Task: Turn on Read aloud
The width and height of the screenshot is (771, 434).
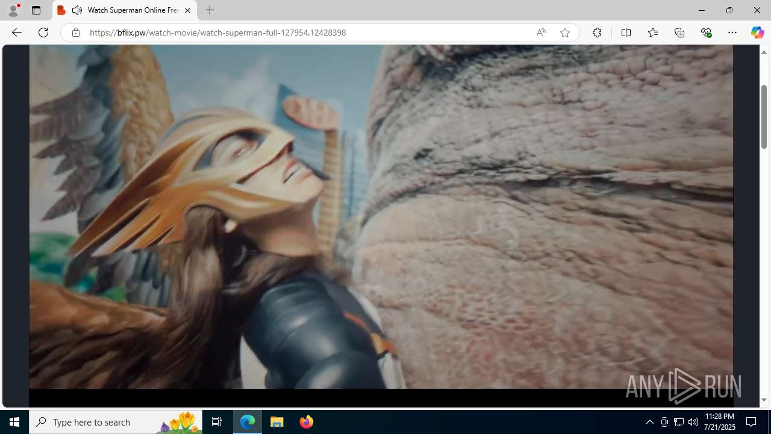Action: pyautogui.click(x=541, y=33)
